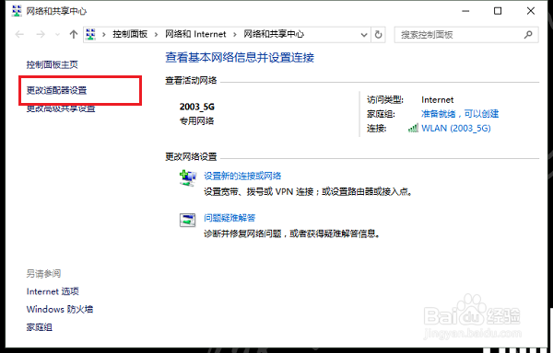Close the 网络和共享中心 window
This screenshot has width=553, height=353.
point(531,11)
